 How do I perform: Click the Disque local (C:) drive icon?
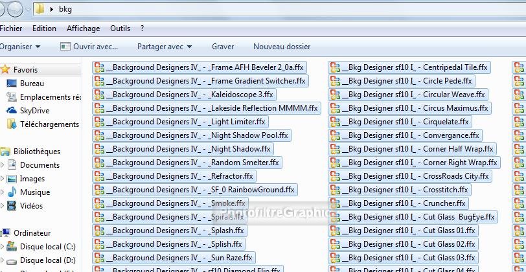[12, 247]
